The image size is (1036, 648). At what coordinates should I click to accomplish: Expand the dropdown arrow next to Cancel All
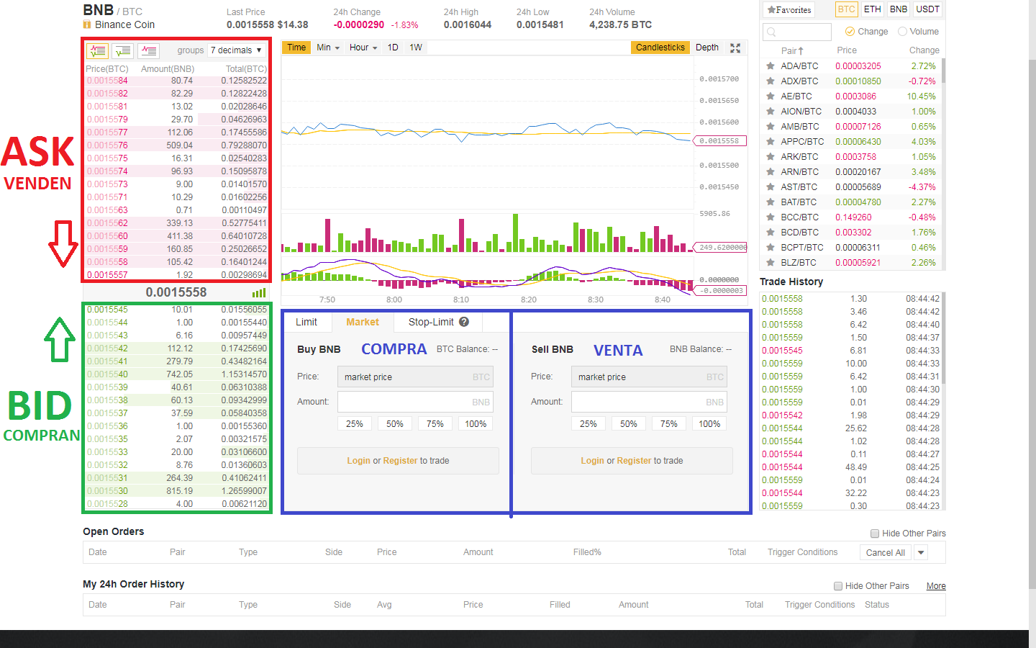click(921, 552)
